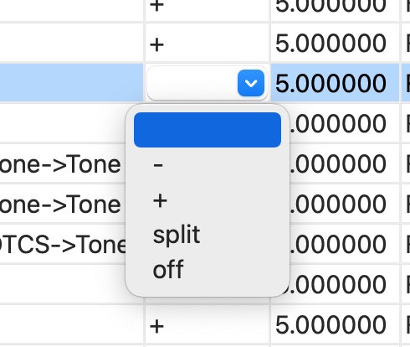Click the highlighted blue empty cell left of combo box
The width and height of the screenshot is (410, 347).
[71, 83]
